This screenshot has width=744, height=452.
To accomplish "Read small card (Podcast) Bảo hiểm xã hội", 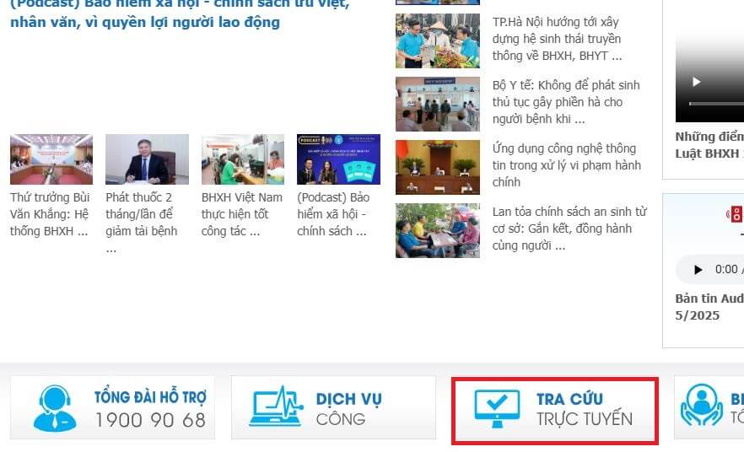I will point(333,214).
